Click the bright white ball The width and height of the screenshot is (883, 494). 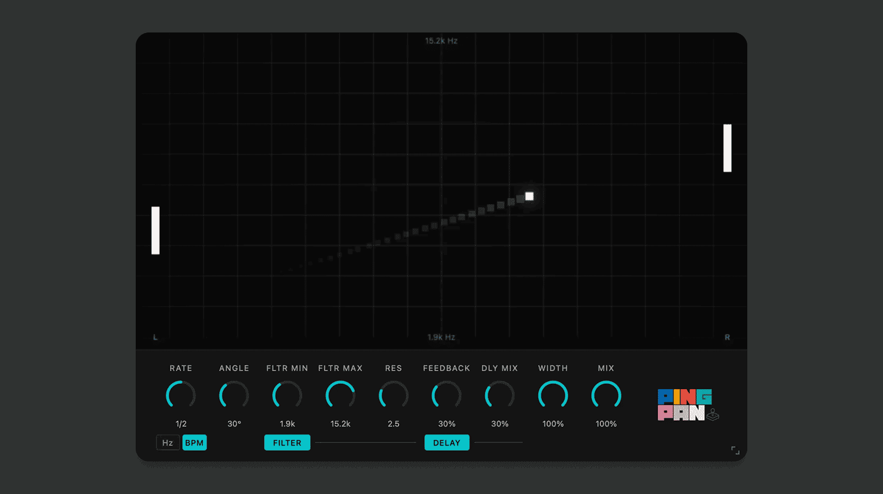[x=530, y=196]
